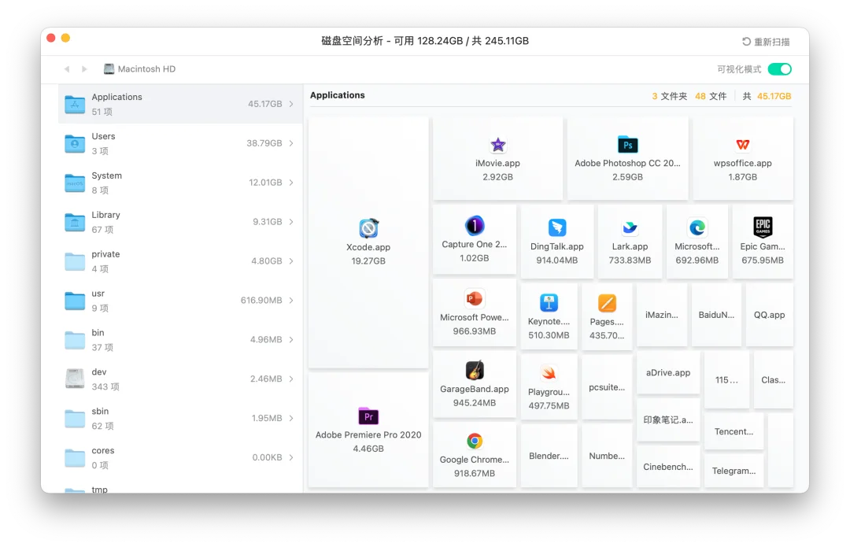Click the 45.17GB total size text
The height and width of the screenshot is (547, 850).
coord(774,96)
